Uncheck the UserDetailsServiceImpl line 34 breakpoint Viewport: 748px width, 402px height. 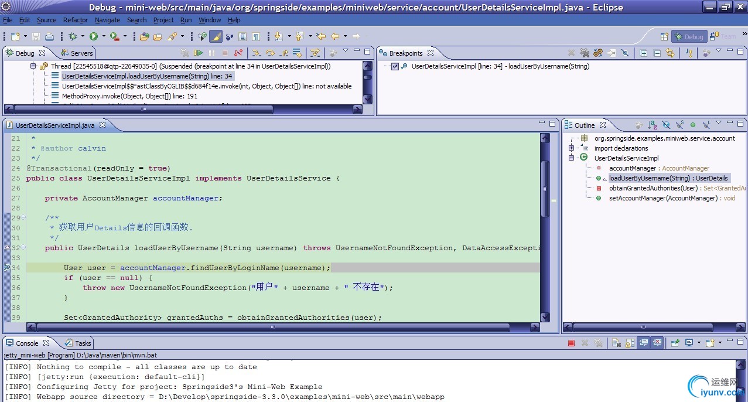click(x=395, y=66)
